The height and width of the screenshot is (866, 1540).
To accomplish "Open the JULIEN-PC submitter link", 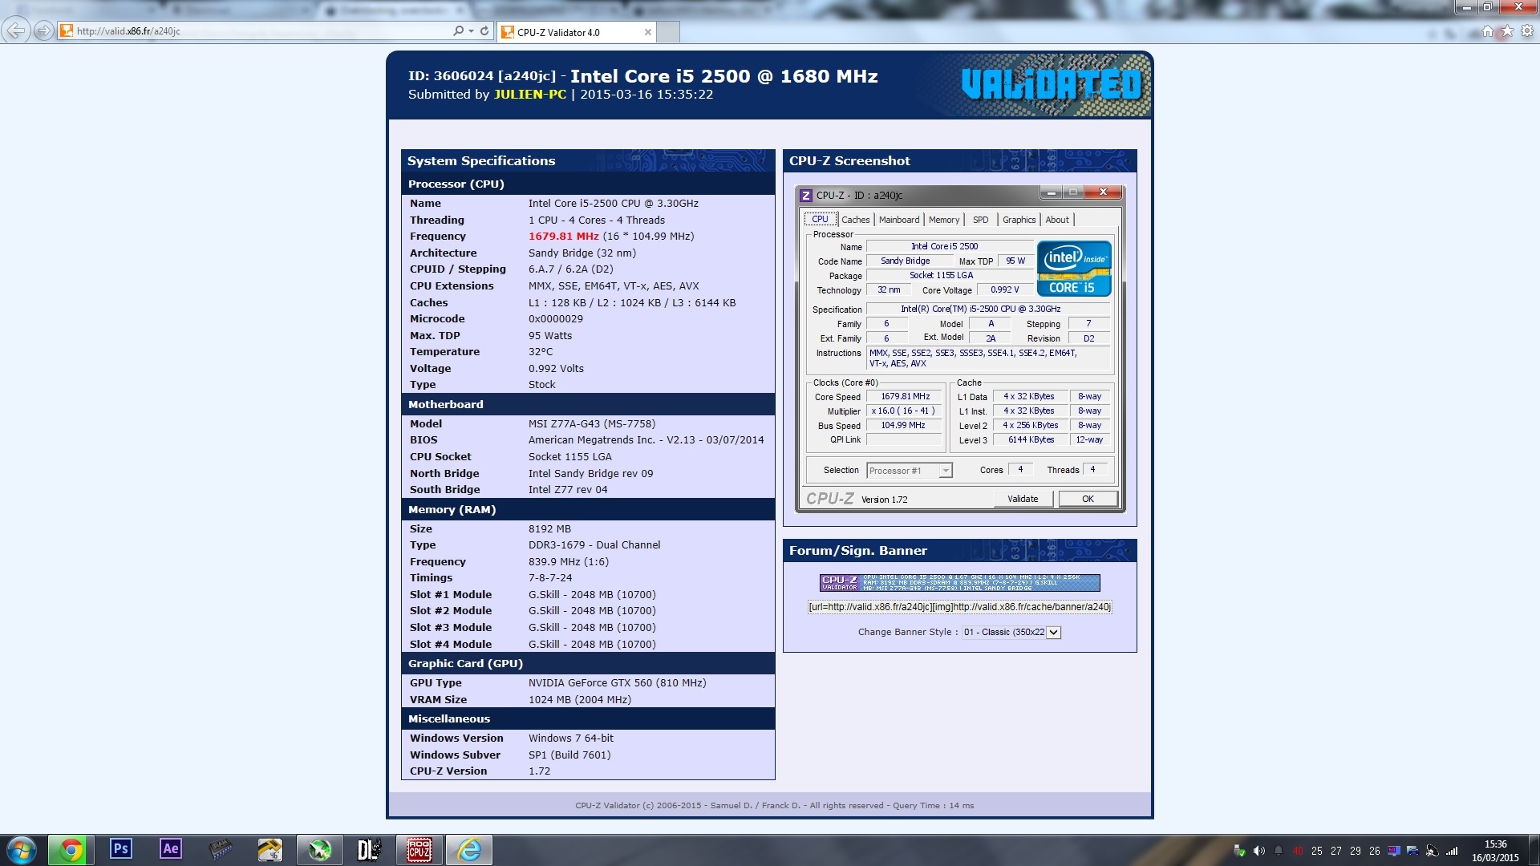I will [x=529, y=95].
